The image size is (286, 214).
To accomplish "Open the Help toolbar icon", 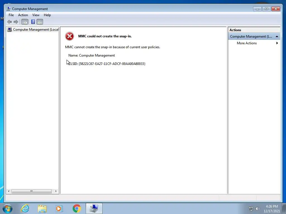I will coord(33,22).
